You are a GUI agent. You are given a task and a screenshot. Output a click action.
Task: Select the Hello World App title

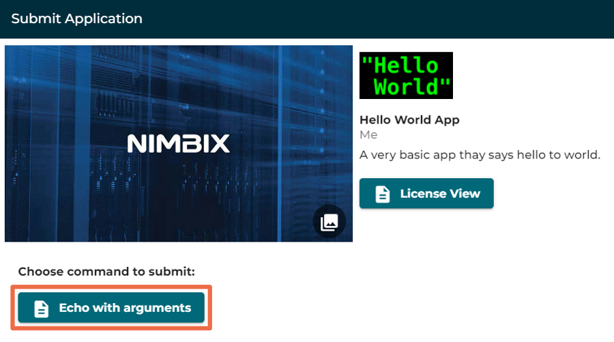[409, 120]
